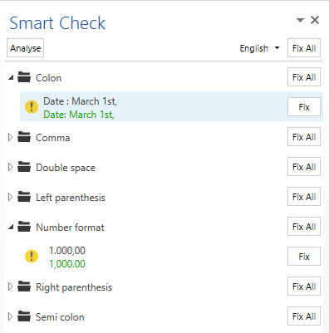Click the Right parenthesis folder icon
The height and width of the screenshot is (333, 329).
pyautogui.click(x=24, y=286)
